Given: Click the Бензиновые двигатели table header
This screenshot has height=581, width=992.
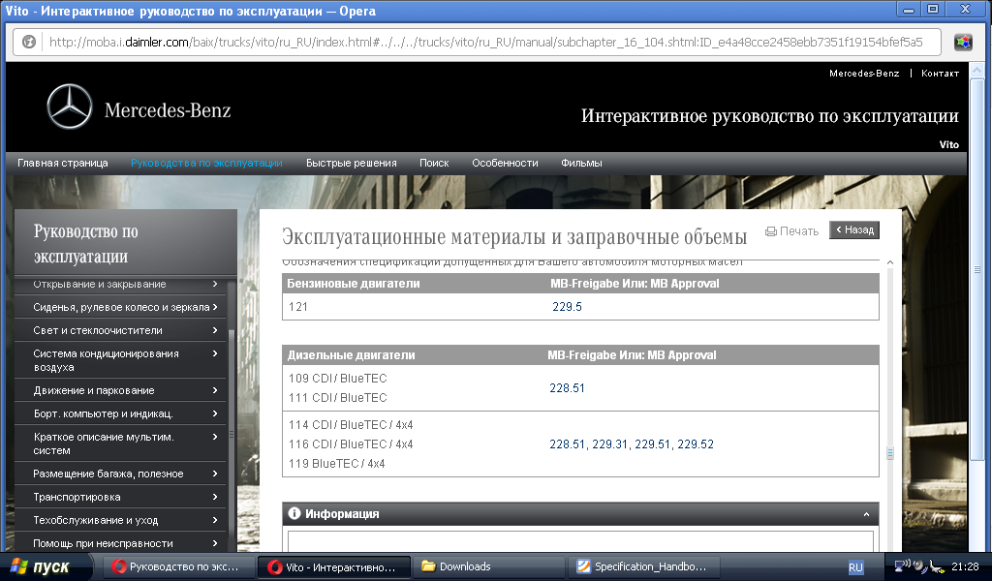Looking at the screenshot, I should coord(353,283).
